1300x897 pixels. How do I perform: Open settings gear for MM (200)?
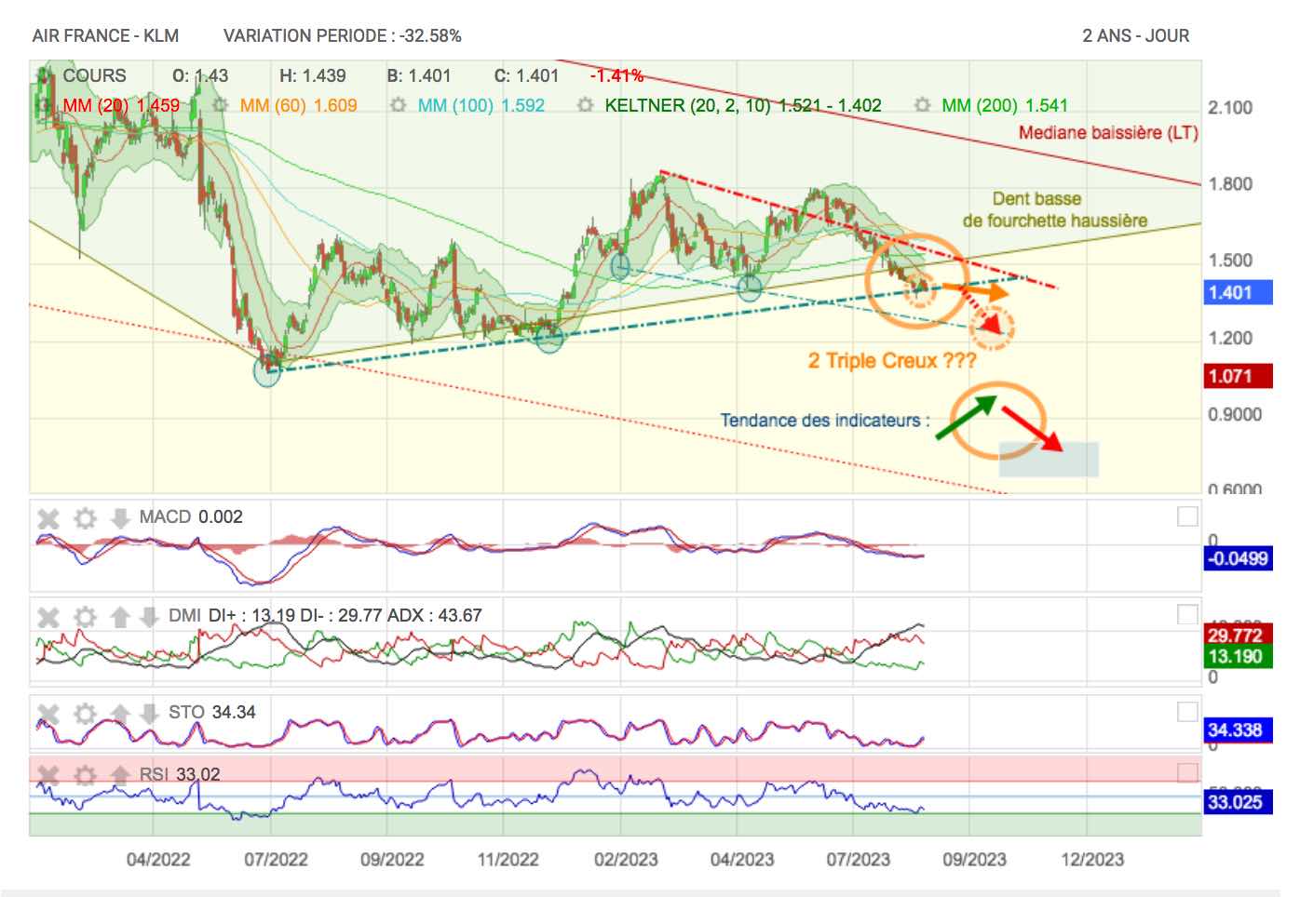[x=923, y=105]
